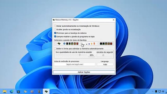Click the single RAM chip icon preview
The height and width of the screenshot is (94, 167).
[x=59, y=44]
